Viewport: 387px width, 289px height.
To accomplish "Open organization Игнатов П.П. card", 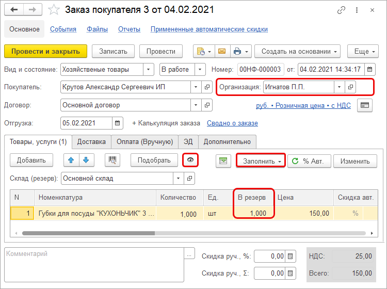I will 350,87.
